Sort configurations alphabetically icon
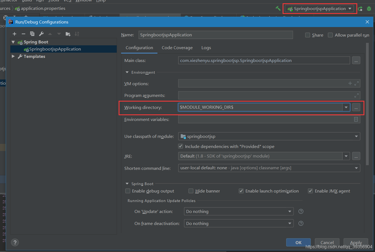 (77, 34)
